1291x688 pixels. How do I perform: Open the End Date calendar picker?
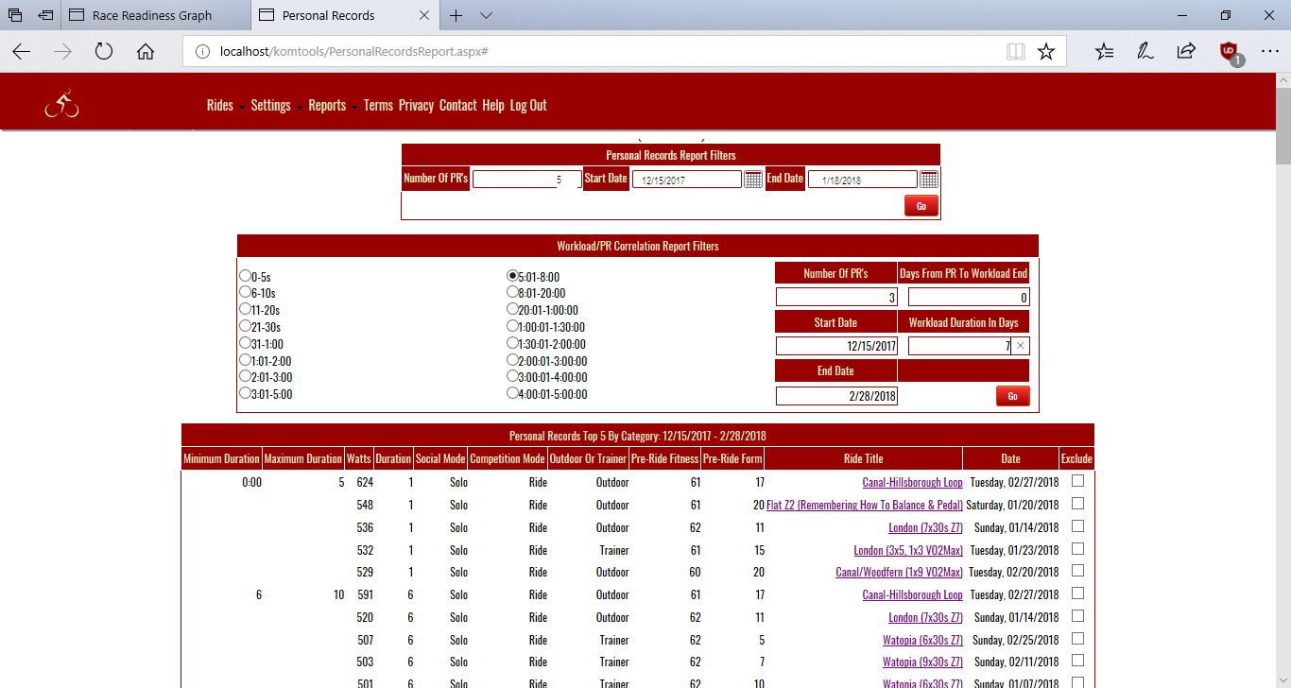pyautogui.click(x=928, y=180)
